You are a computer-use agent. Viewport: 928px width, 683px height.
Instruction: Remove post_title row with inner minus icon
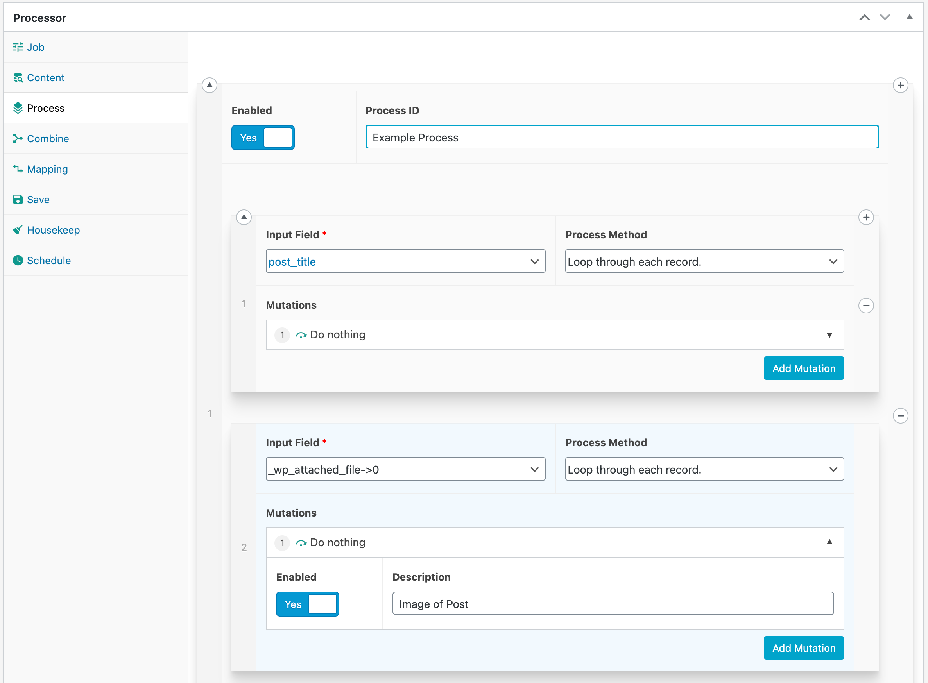[x=866, y=306]
